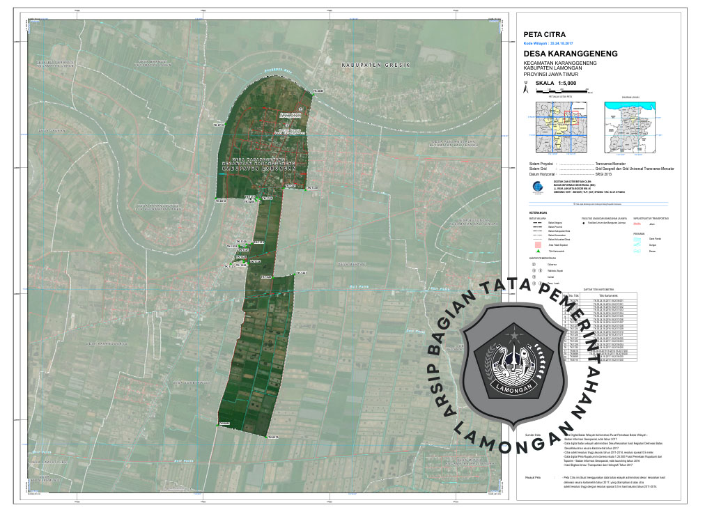Click the north arrow compass icon

(527, 88)
